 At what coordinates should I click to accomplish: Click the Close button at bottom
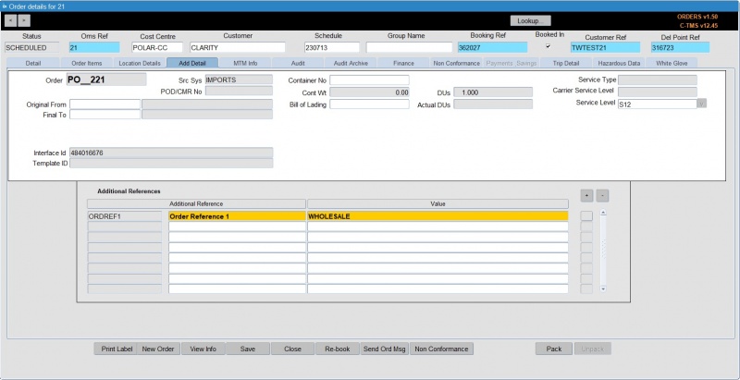[x=292, y=349]
